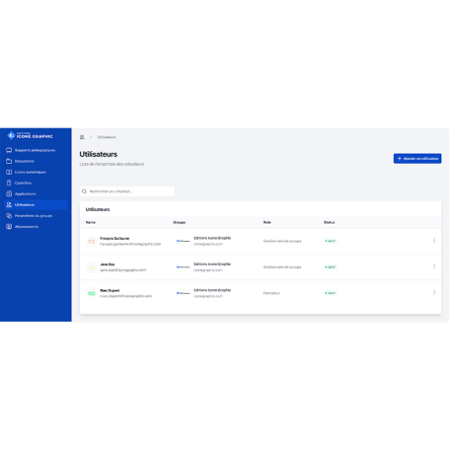Open the Applications sidebar icon
The width and height of the screenshot is (449, 449).
point(9,193)
